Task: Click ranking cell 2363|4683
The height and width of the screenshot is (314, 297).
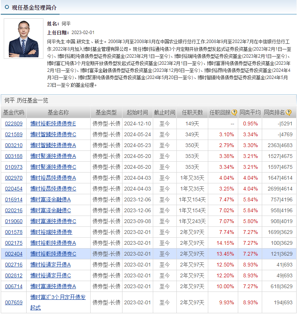Action: click(280, 145)
